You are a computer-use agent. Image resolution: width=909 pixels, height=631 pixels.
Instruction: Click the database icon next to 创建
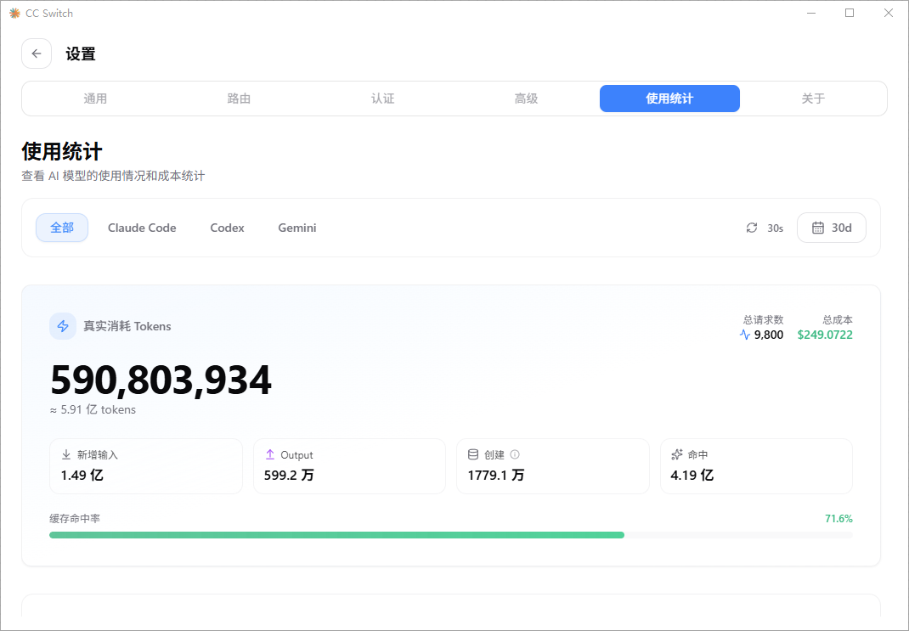click(473, 454)
